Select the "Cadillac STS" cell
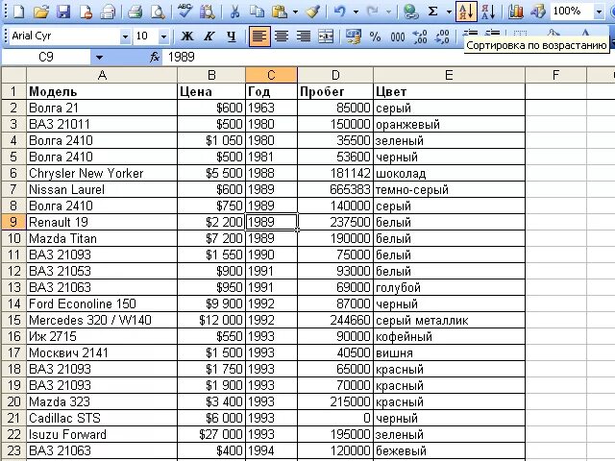The image size is (615, 461). click(102, 418)
